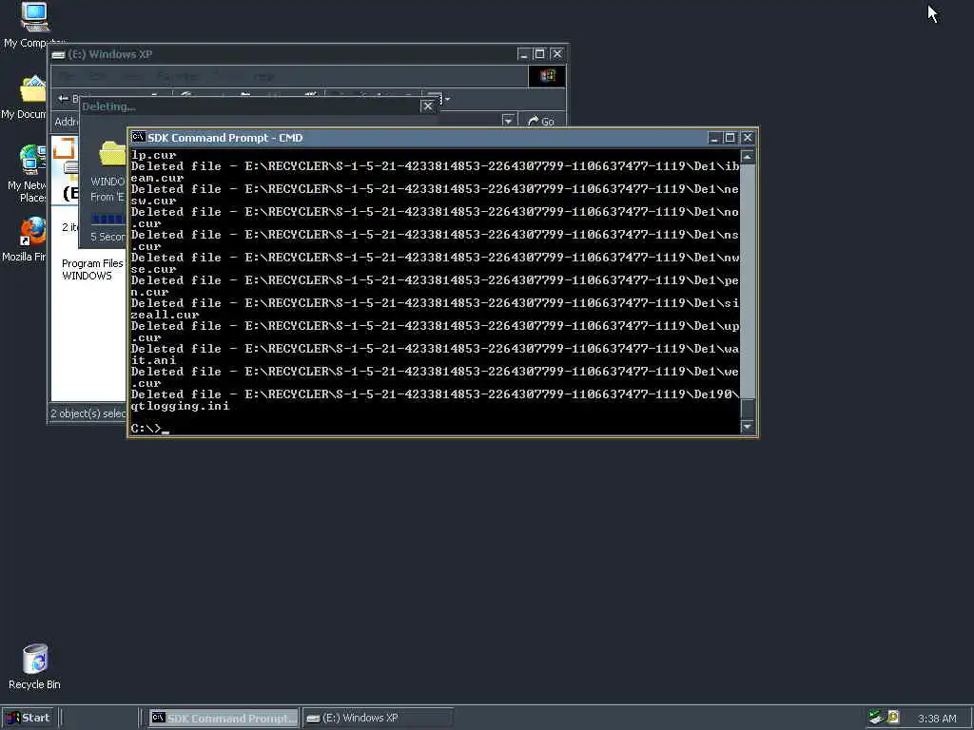
Task: Click the CMD vertical scrollbar thumb
Action: click(748, 409)
